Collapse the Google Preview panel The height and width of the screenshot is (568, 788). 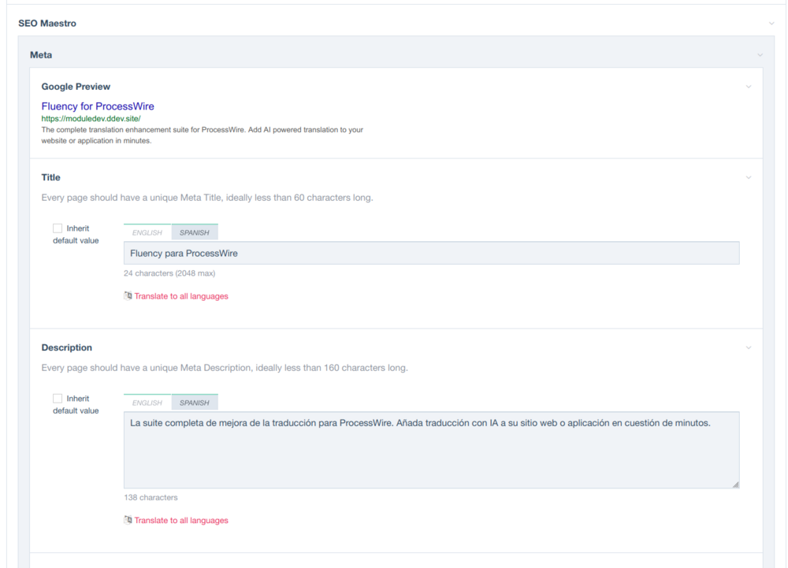[x=747, y=87]
